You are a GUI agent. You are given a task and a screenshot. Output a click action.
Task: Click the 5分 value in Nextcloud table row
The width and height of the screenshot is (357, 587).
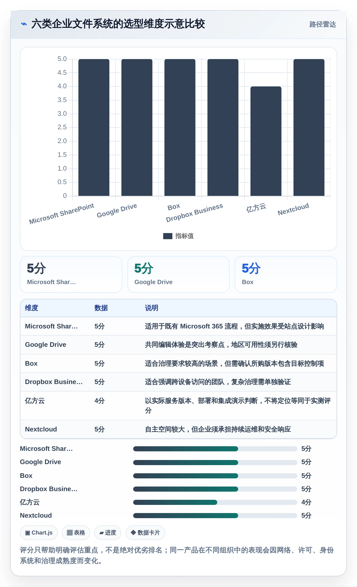point(99,429)
